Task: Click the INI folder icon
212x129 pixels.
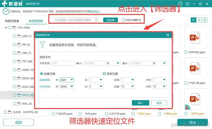Action: [19, 45]
